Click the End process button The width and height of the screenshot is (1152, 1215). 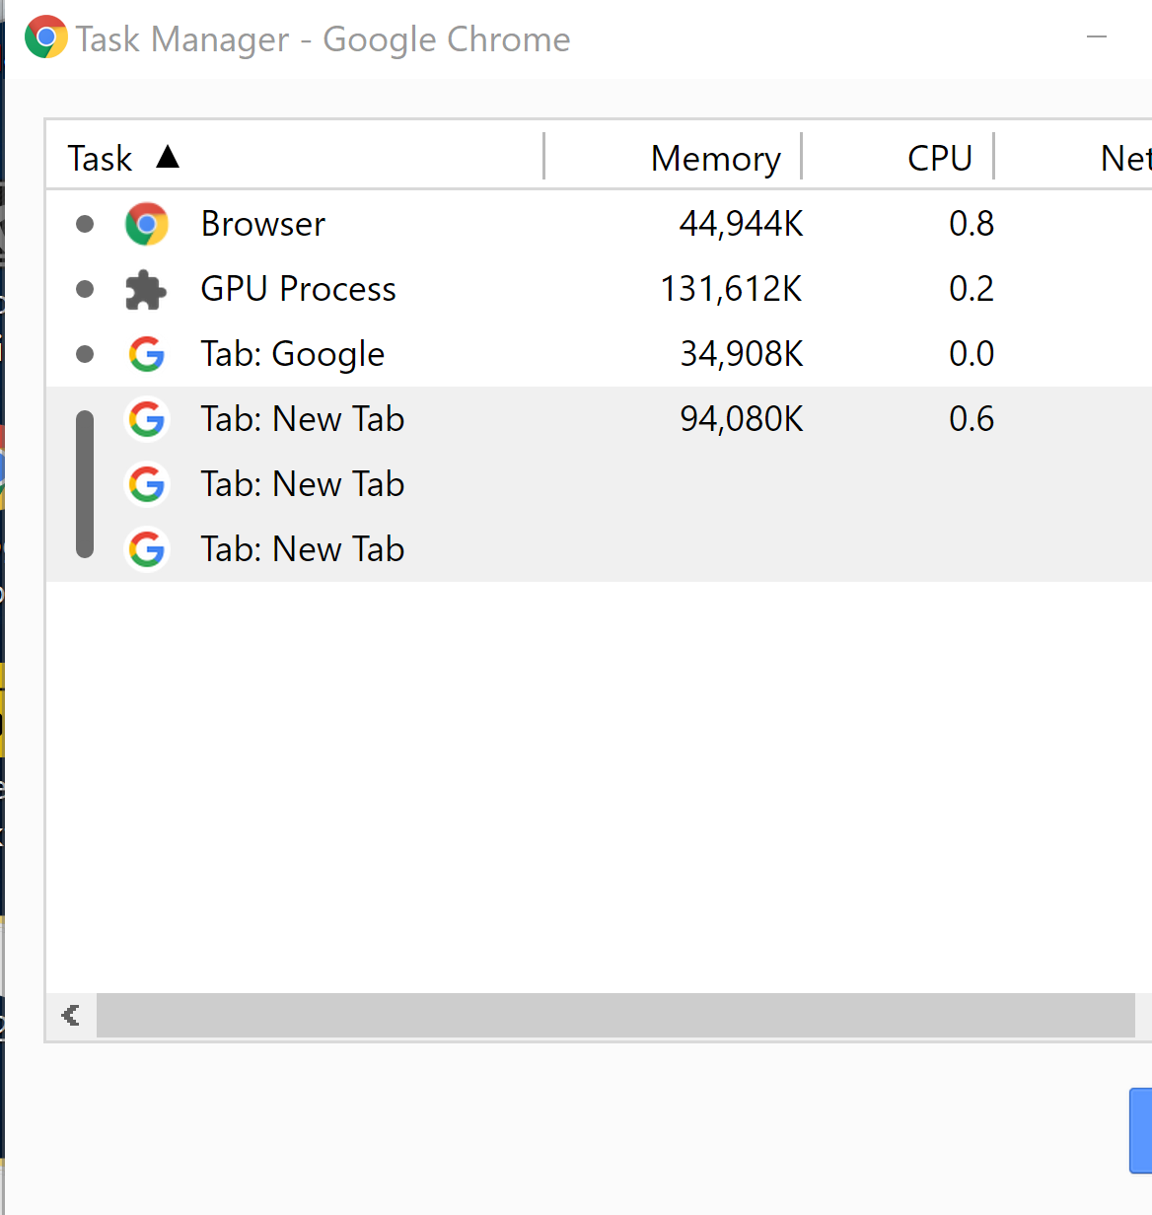1144,1130
